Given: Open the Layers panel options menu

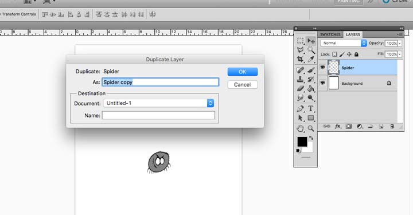Looking at the screenshot, I should [400, 34].
